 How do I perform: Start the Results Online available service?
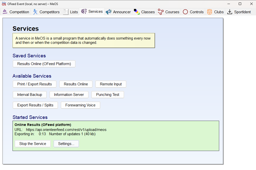76,84
